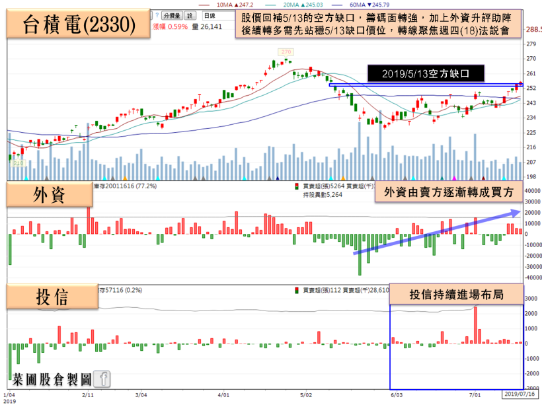Click the 分價量 button
The width and height of the screenshot is (542, 405).
coord(172,16)
